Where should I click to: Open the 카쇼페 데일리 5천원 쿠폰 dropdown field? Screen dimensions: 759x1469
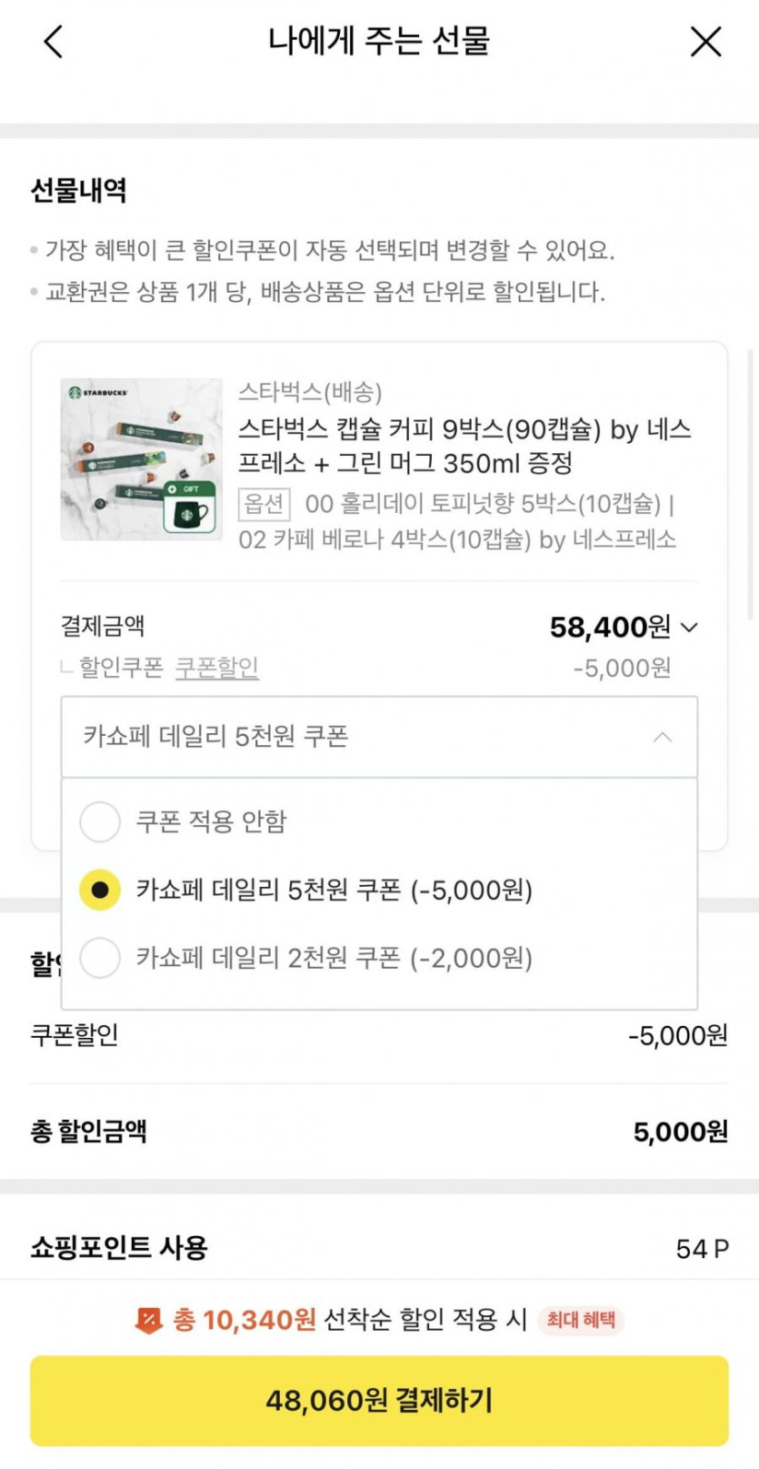(364, 737)
